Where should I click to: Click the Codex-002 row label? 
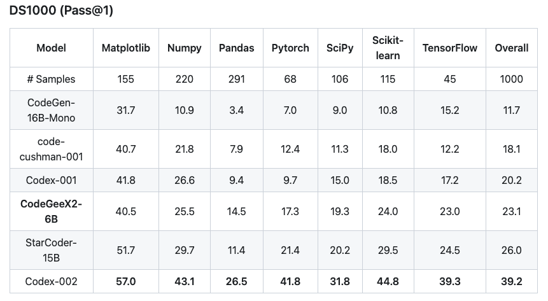51,281
